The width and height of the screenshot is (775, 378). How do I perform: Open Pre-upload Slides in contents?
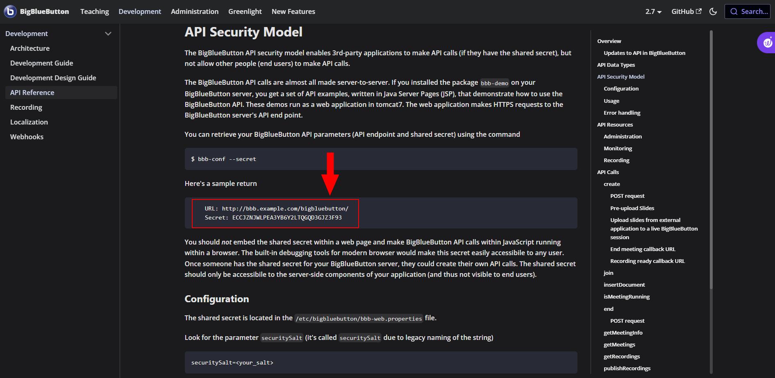coord(632,208)
